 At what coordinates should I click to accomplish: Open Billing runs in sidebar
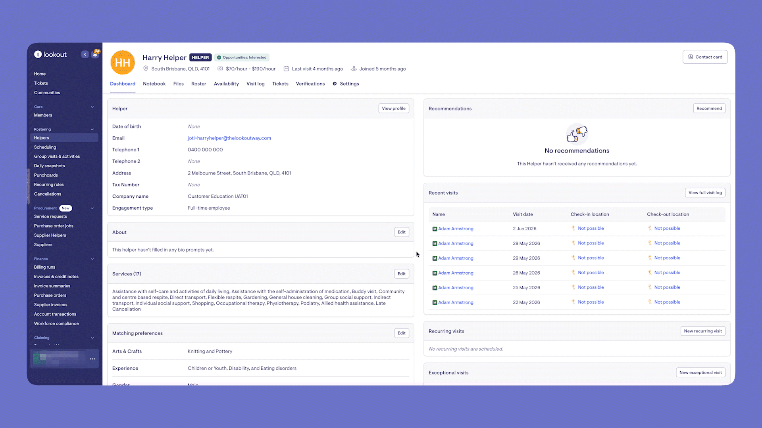tap(44, 267)
